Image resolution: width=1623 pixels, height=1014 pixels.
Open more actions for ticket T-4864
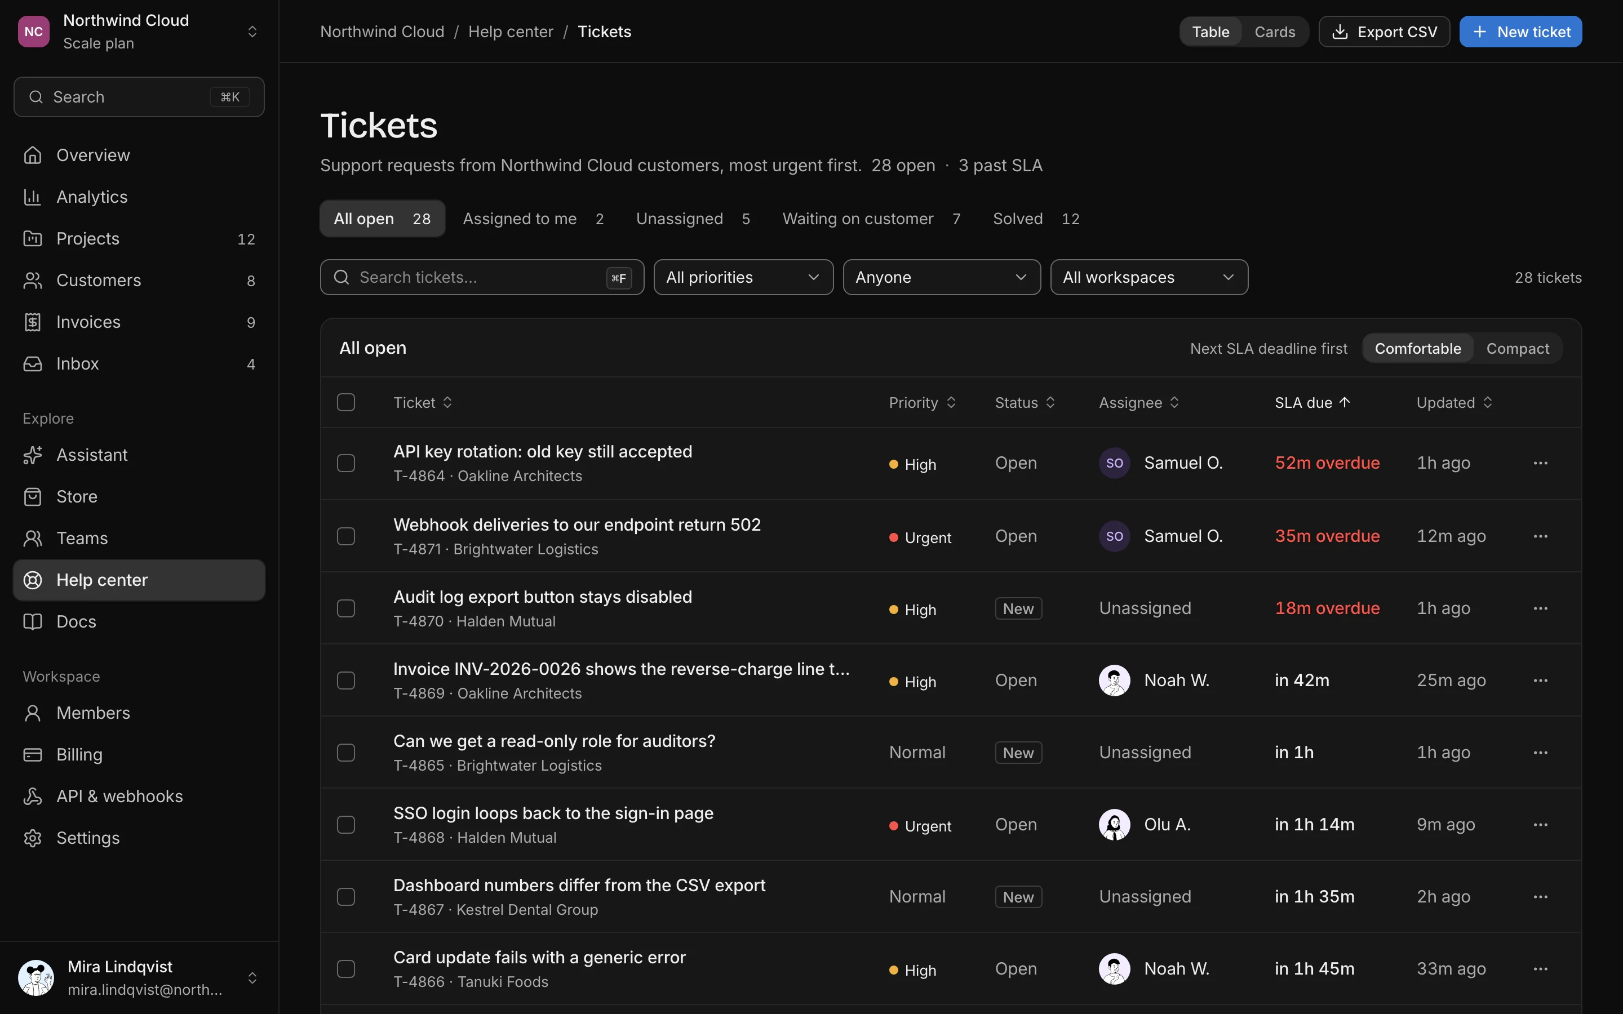(1541, 462)
